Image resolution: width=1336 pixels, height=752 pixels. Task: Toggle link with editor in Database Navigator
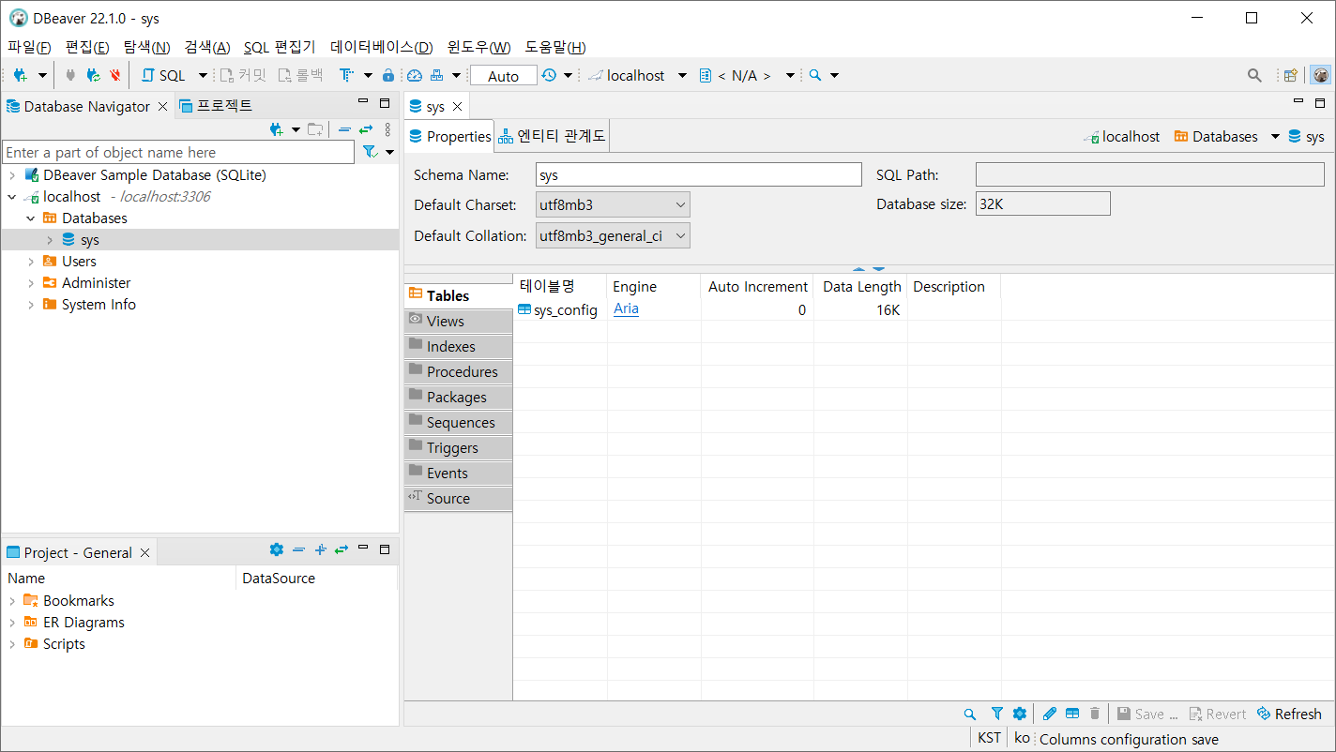[x=366, y=129]
